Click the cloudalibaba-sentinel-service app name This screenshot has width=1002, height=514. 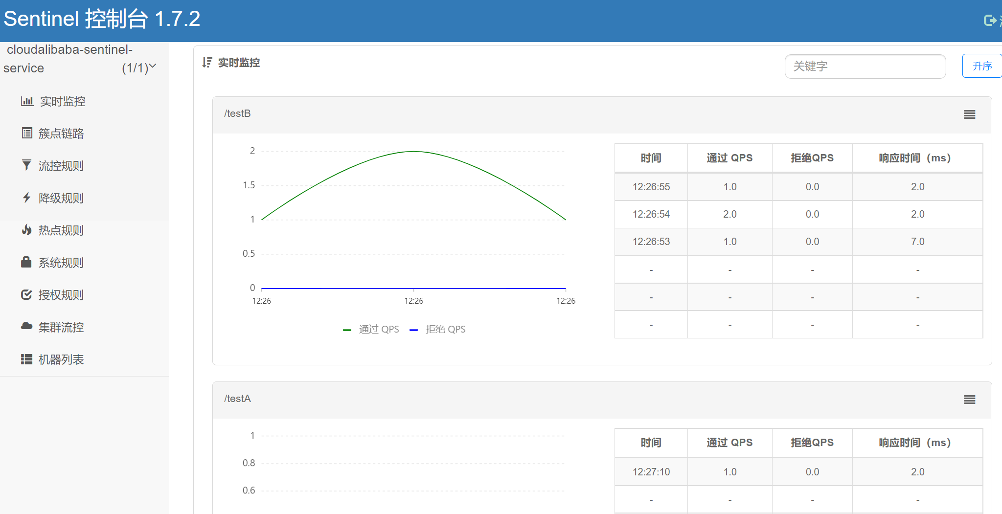pyautogui.click(x=68, y=59)
